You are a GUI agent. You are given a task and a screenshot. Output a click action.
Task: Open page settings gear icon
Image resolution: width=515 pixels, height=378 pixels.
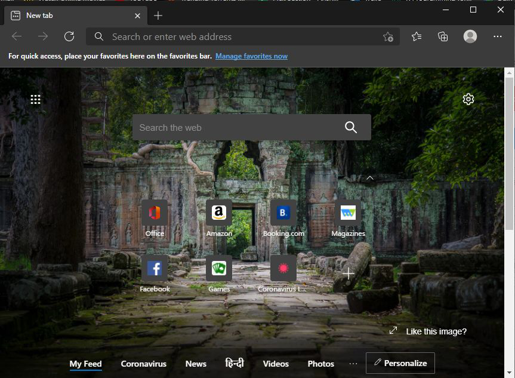point(468,99)
